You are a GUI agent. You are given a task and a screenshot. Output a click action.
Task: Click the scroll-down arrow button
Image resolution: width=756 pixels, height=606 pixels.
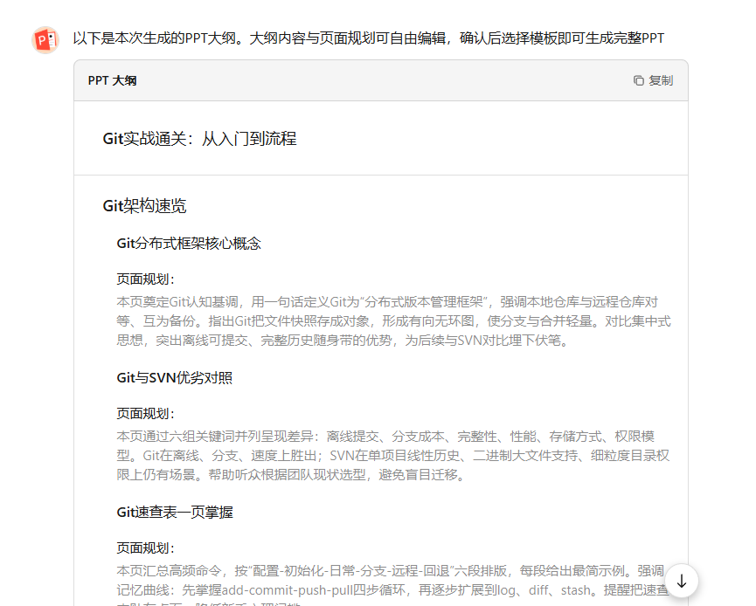[x=681, y=581]
